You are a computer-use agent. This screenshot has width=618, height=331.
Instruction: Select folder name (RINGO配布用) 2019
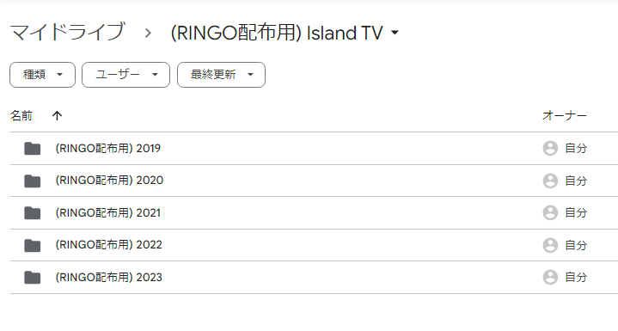tap(108, 149)
